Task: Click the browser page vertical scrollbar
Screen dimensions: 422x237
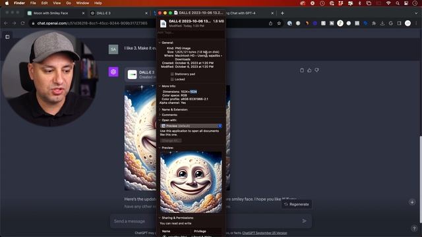Action: [421, 180]
